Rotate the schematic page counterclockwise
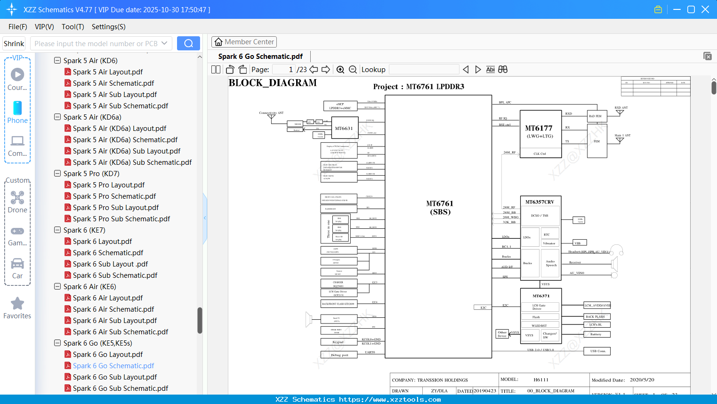717x404 pixels. (x=230, y=69)
